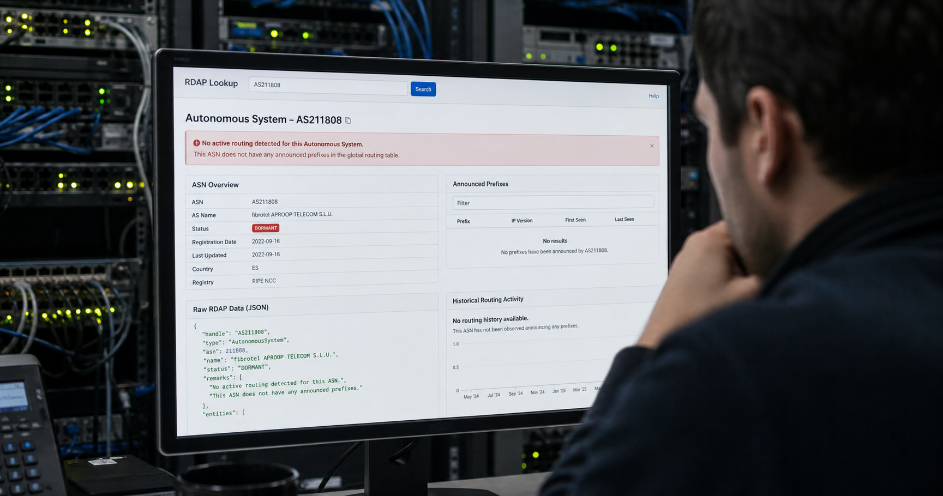Select the Registration Date value 2022-09-16
The image size is (943, 496).
point(266,241)
